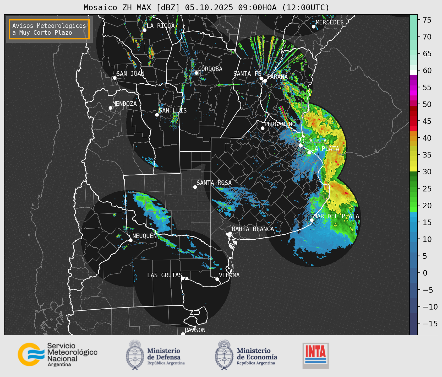Screen dimensions: 442x377
Task: Open the Avisos Meteorológicos a Muy Corto Plazo box
Action: point(49,29)
